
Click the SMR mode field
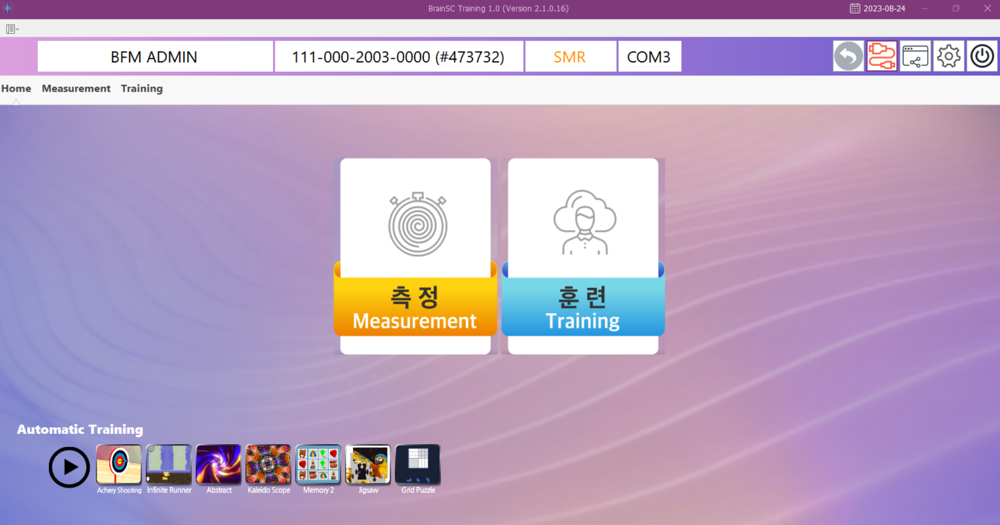click(x=571, y=56)
